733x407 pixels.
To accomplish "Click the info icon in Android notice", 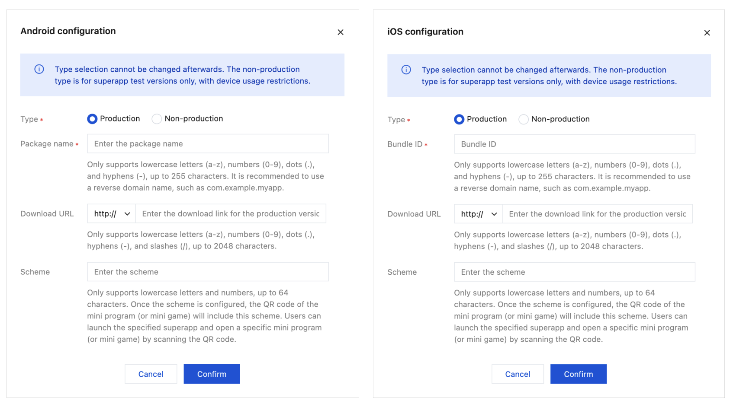I will coord(39,69).
